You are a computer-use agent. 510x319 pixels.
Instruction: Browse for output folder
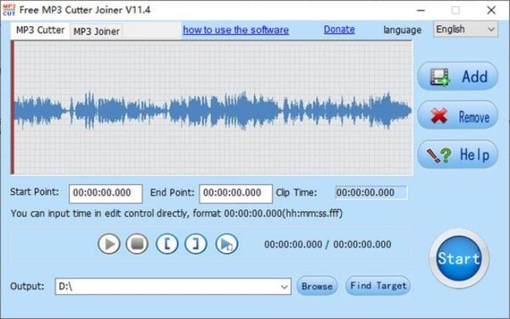(x=317, y=286)
